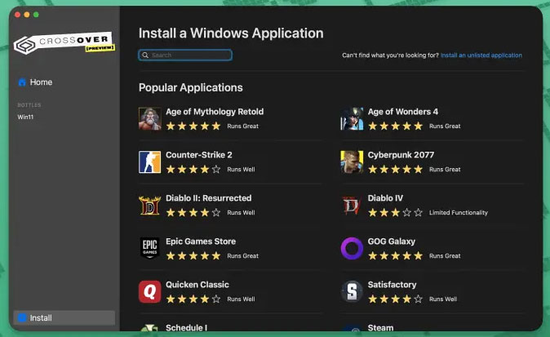Select the Counter-Strike 2 icon
Screen dimensions: 550x337
[150, 162]
